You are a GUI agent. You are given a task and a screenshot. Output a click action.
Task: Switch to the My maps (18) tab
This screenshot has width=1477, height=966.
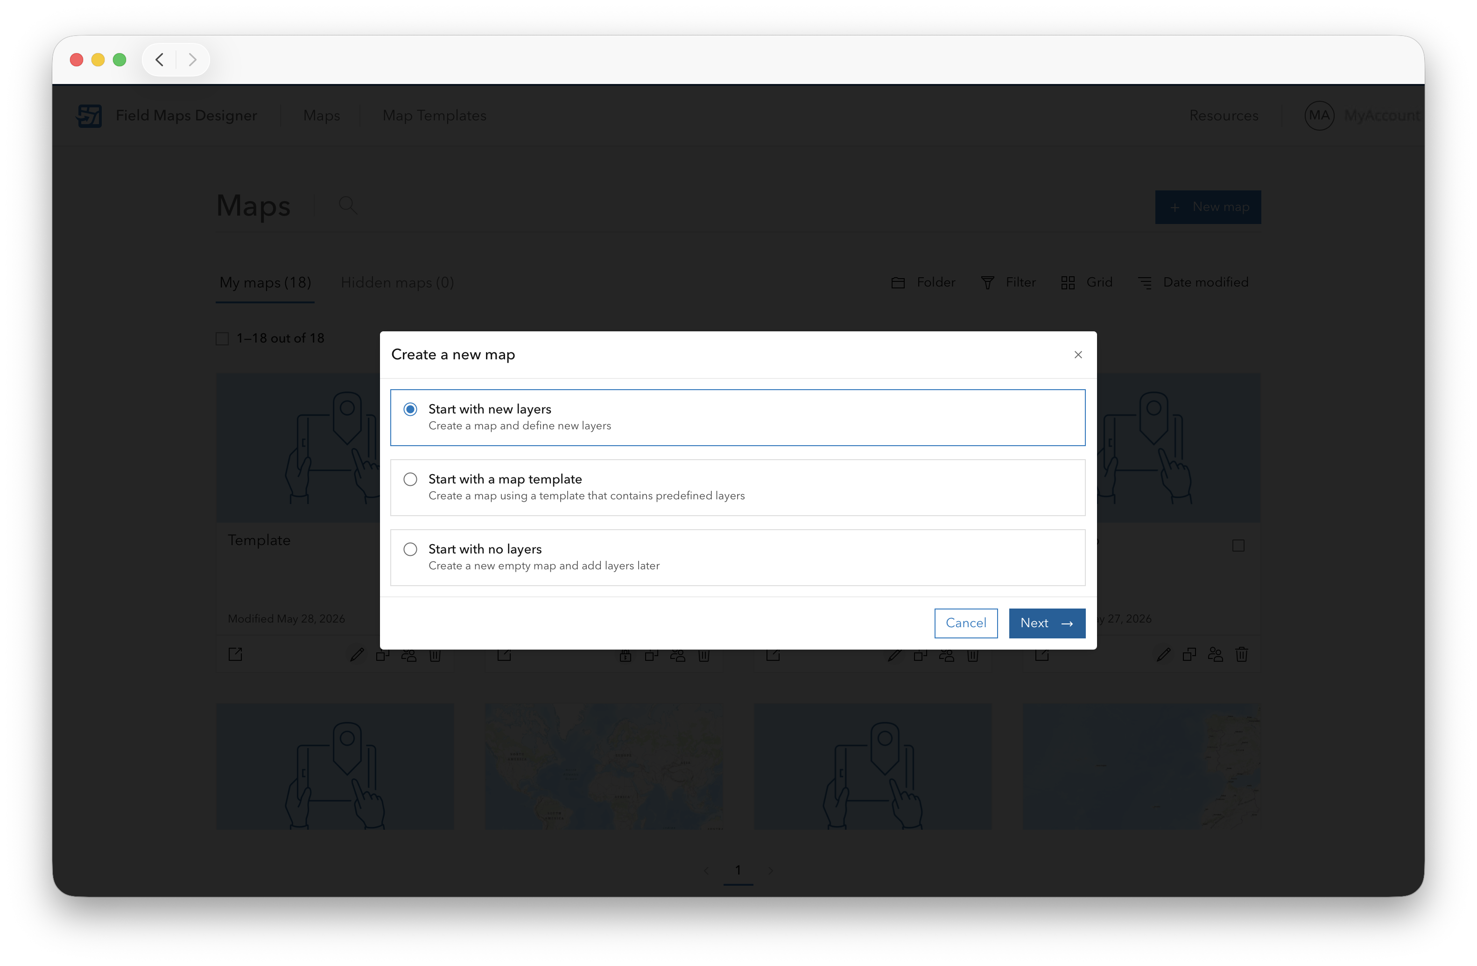pyautogui.click(x=265, y=282)
